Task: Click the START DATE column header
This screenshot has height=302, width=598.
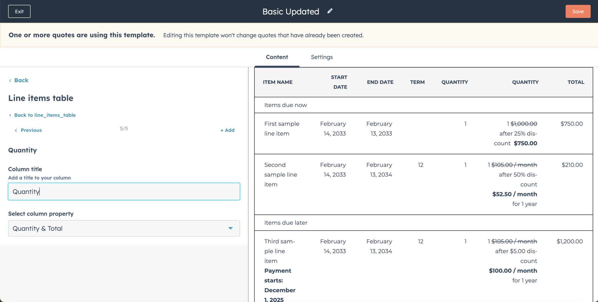Action: point(339,82)
